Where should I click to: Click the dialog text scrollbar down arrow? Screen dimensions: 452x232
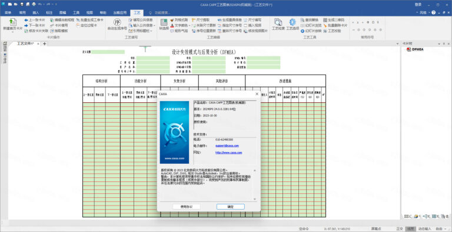point(254,199)
